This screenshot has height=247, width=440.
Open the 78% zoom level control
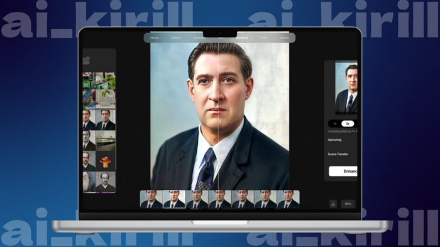click(x=348, y=204)
